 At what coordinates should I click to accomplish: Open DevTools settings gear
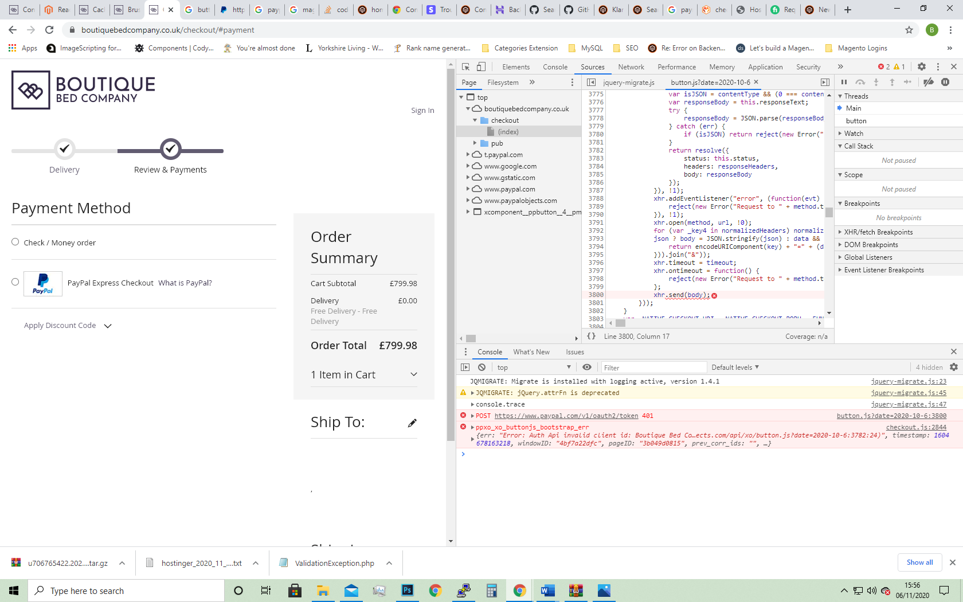click(x=921, y=67)
